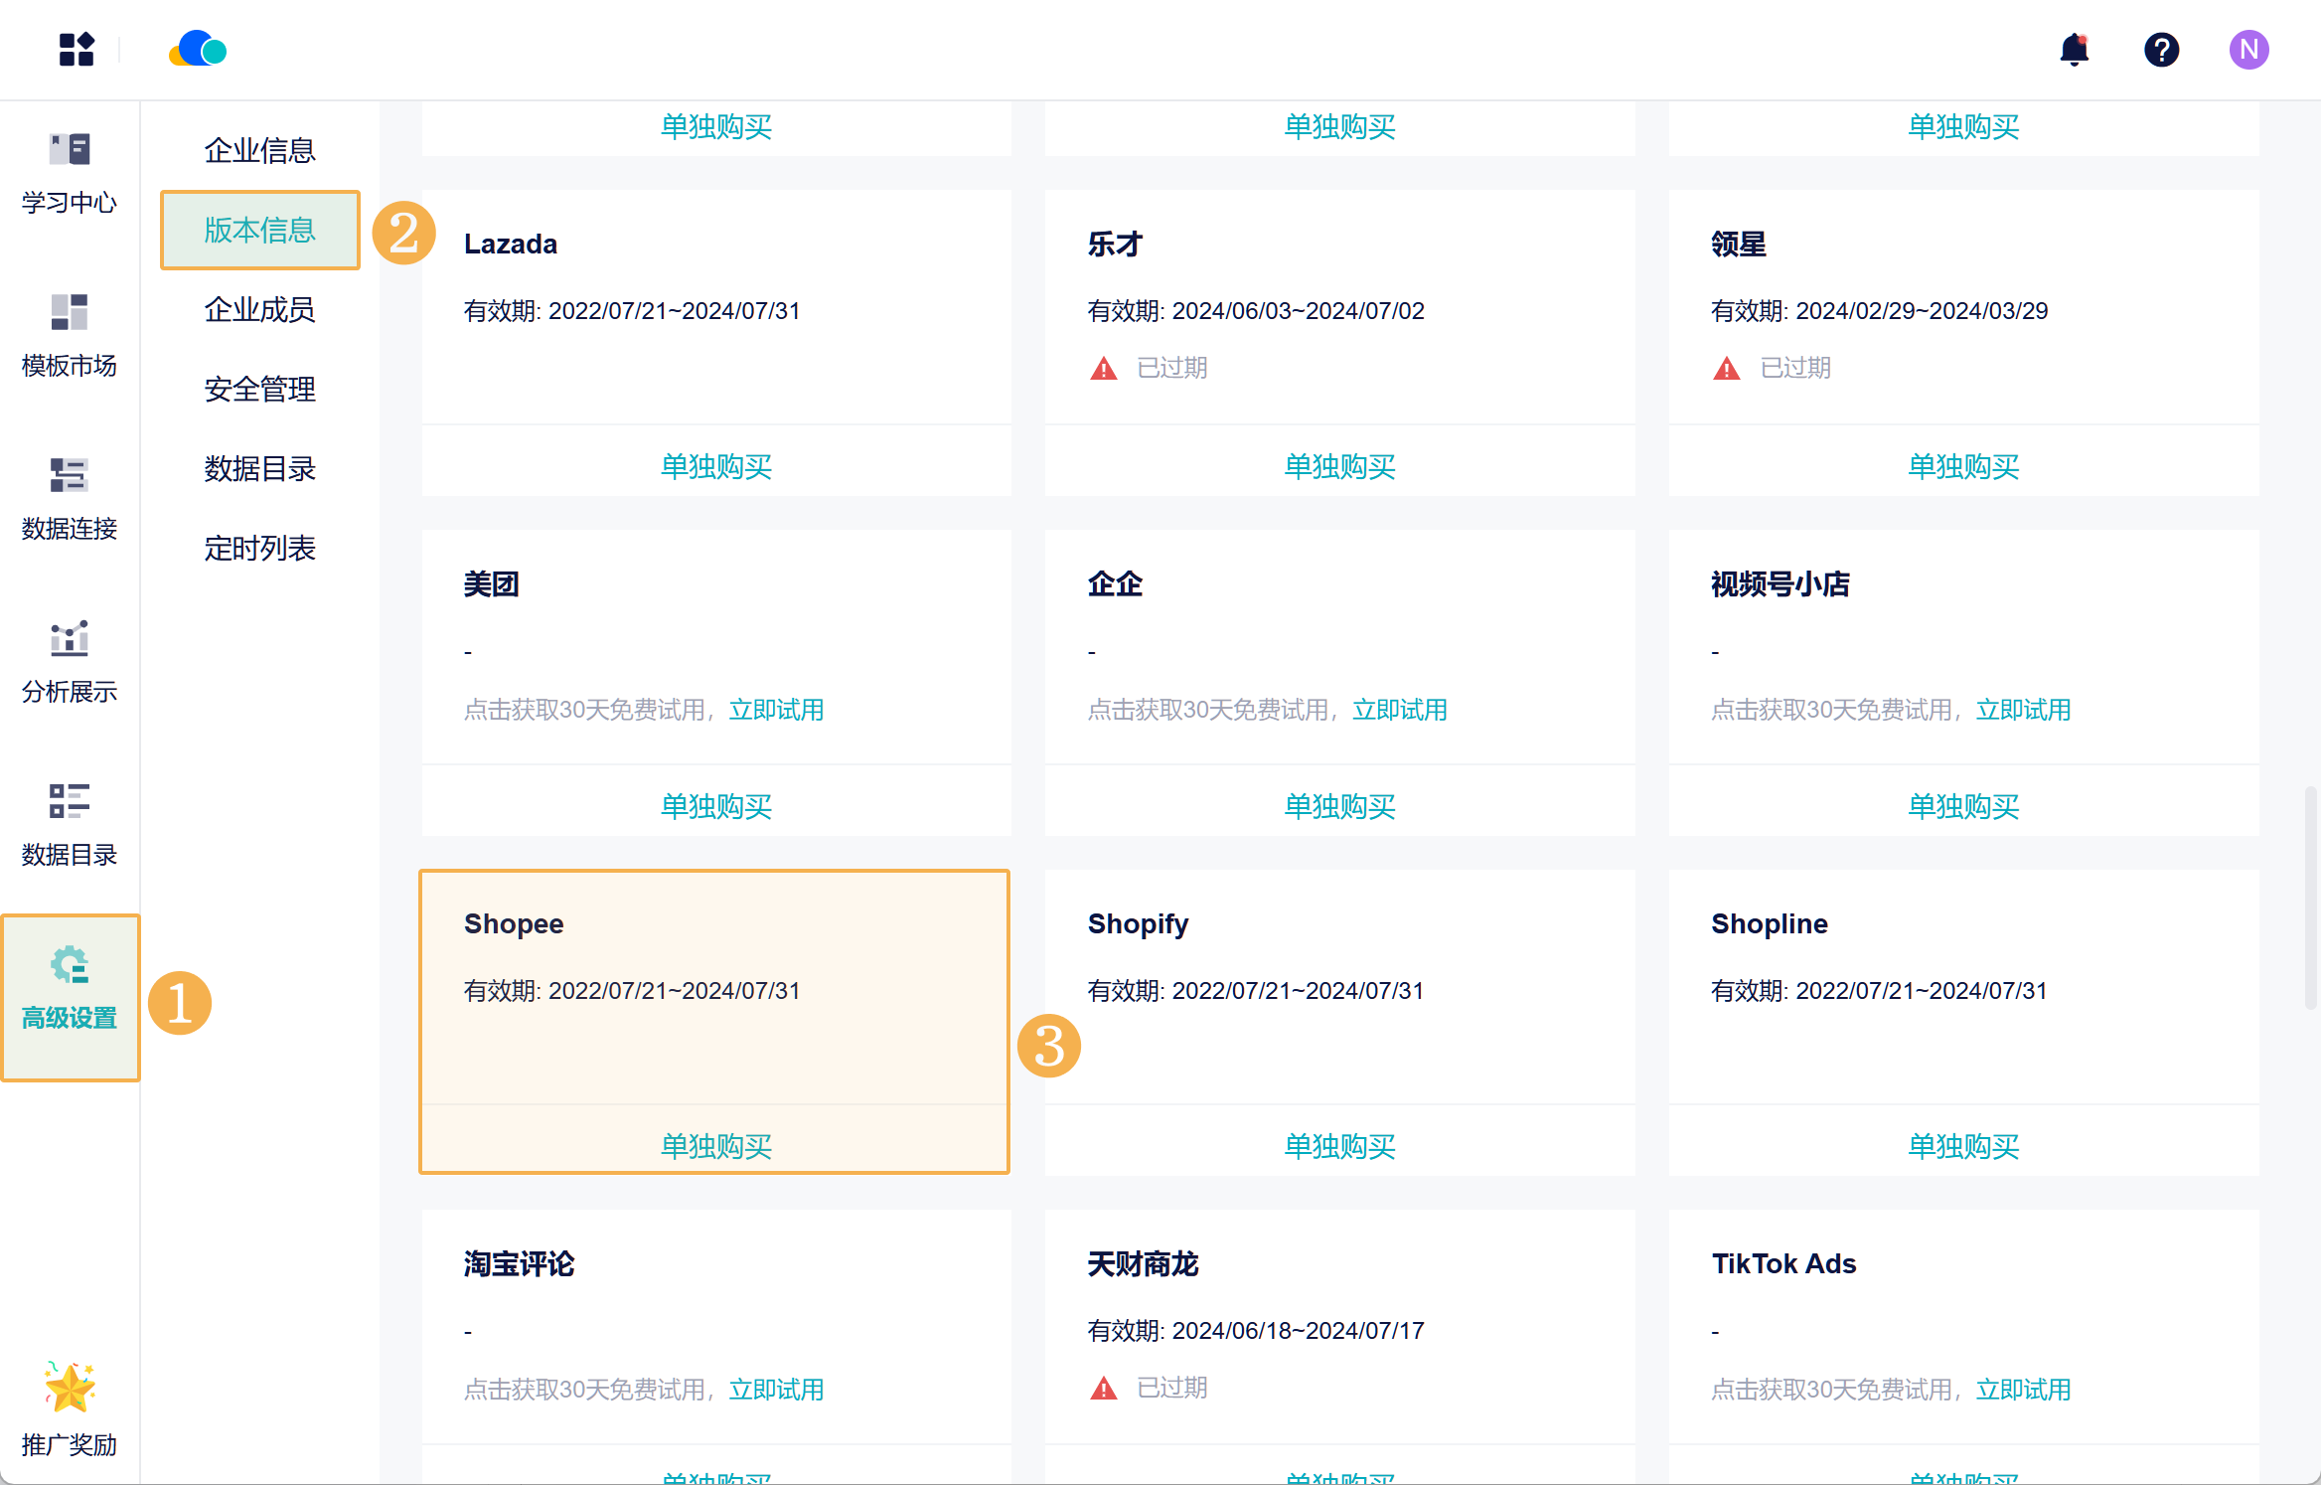Viewport: 2321px width, 1485px height.
Task: Open the notification bell
Action: click(x=2074, y=49)
